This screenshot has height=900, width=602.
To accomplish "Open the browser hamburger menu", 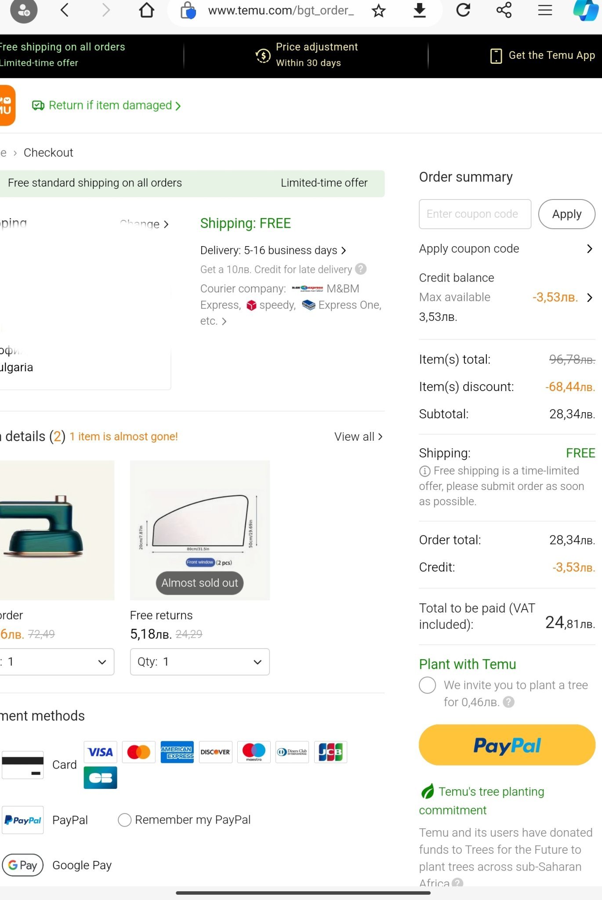I will click(545, 10).
